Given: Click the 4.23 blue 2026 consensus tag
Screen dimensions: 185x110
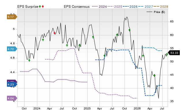Looking at the screenshot, I should point(12,84).
